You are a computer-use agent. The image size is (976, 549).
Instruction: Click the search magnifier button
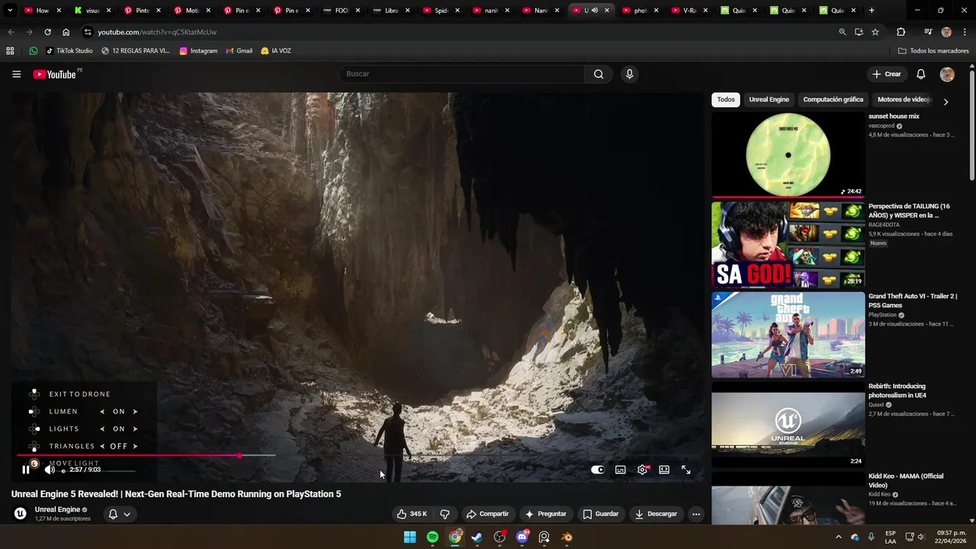(599, 74)
